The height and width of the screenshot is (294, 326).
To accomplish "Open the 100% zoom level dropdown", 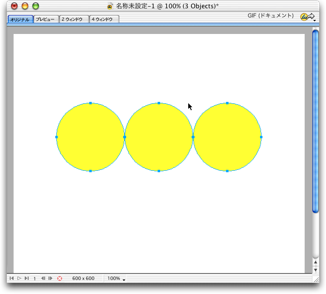I will pyautogui.click(x=116, y=278).
